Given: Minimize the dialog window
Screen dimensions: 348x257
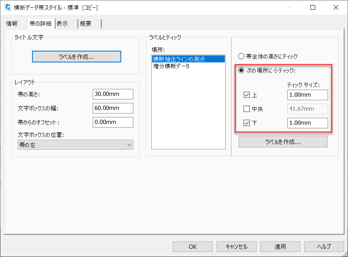Looking at the screenshot, I should 290,7.
